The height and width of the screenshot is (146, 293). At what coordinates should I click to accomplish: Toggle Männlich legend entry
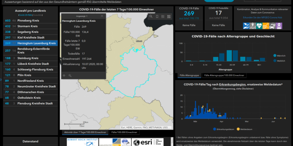tap(279, 56)
